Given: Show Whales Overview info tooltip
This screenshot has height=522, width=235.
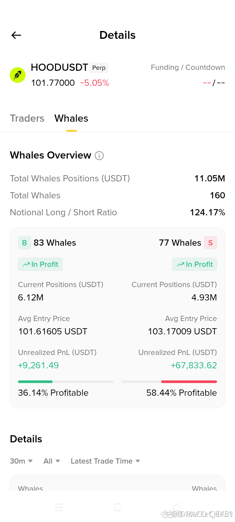Looking at the screenshot, I should (x=99, y=156).
